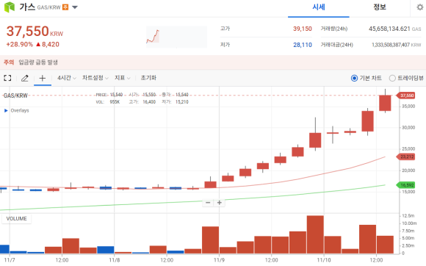This screenshot has height=266, width=426.
Task: Click the green GAS coin logo
Action: pos(10,7)
